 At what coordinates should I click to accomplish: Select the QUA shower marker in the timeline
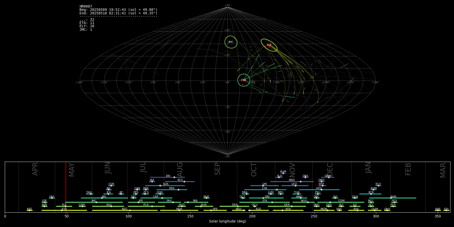coord(355,198)
